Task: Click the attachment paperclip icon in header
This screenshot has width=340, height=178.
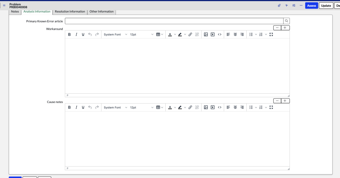Action: (x=279, y=6)
